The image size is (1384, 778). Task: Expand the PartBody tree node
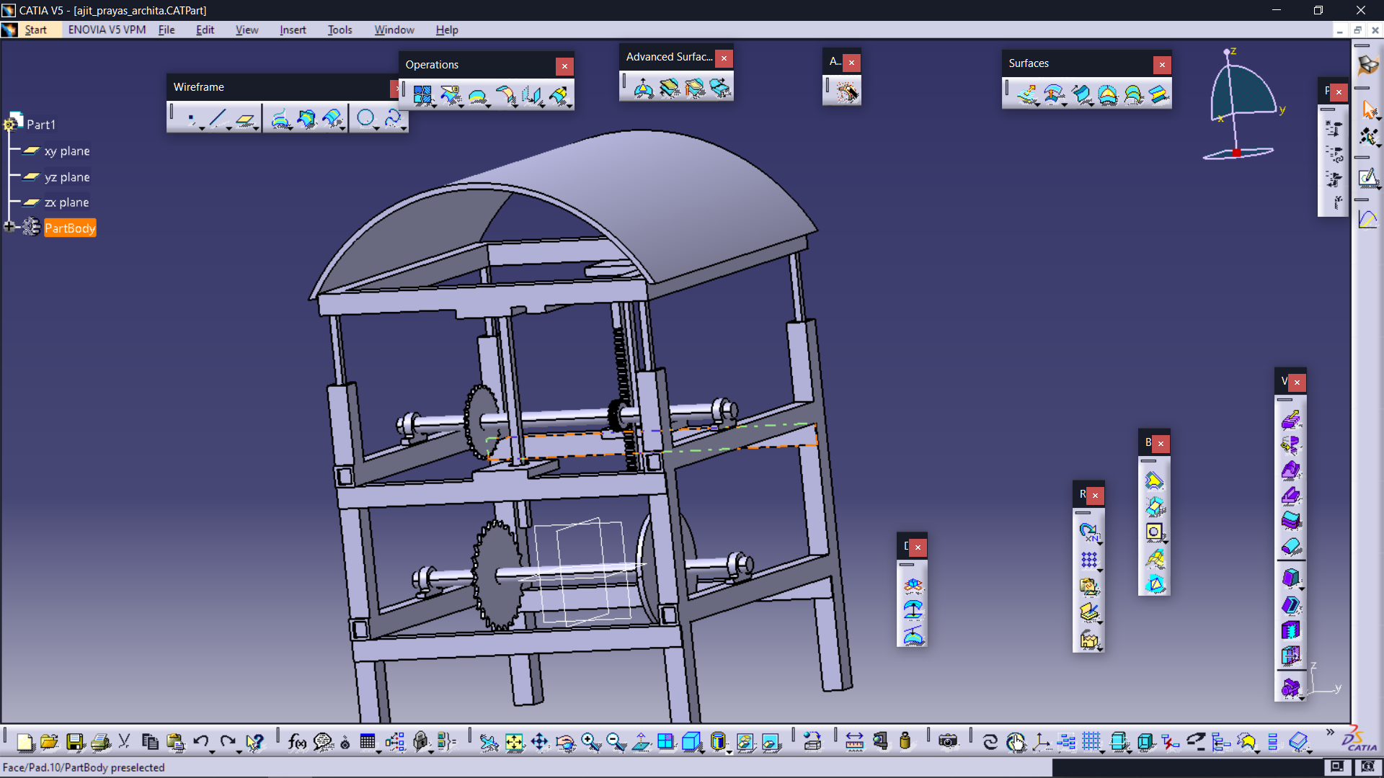pyautogui.click(x=9, y=227)
